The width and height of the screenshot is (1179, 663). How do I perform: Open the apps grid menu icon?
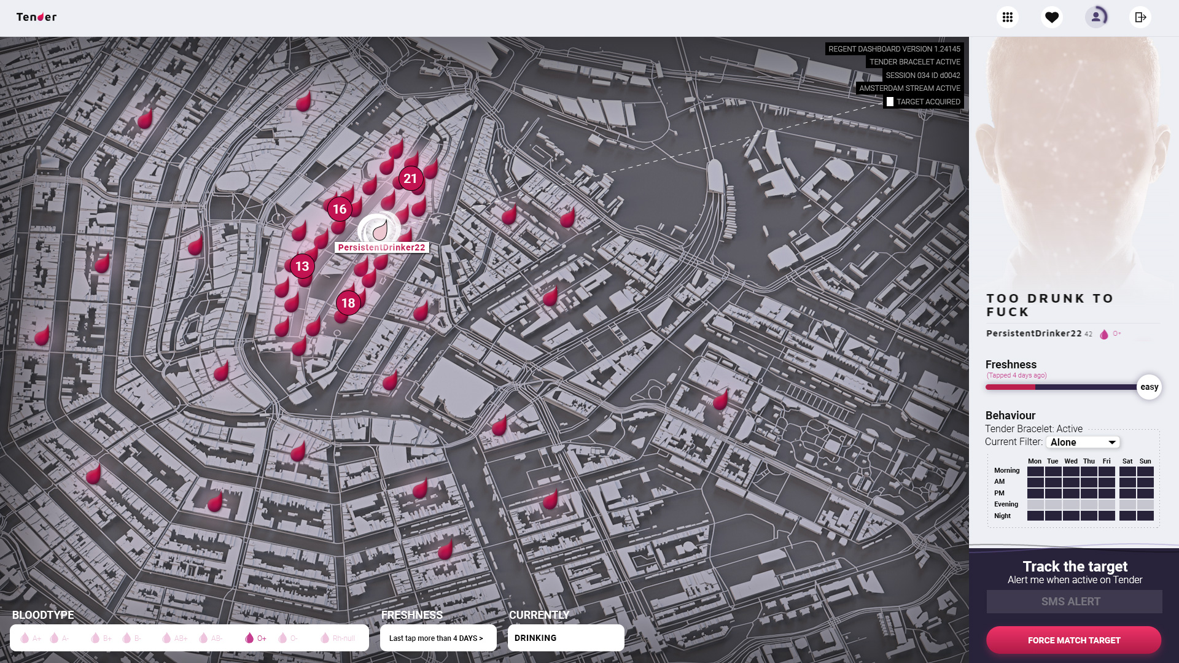click(1007, 17)
